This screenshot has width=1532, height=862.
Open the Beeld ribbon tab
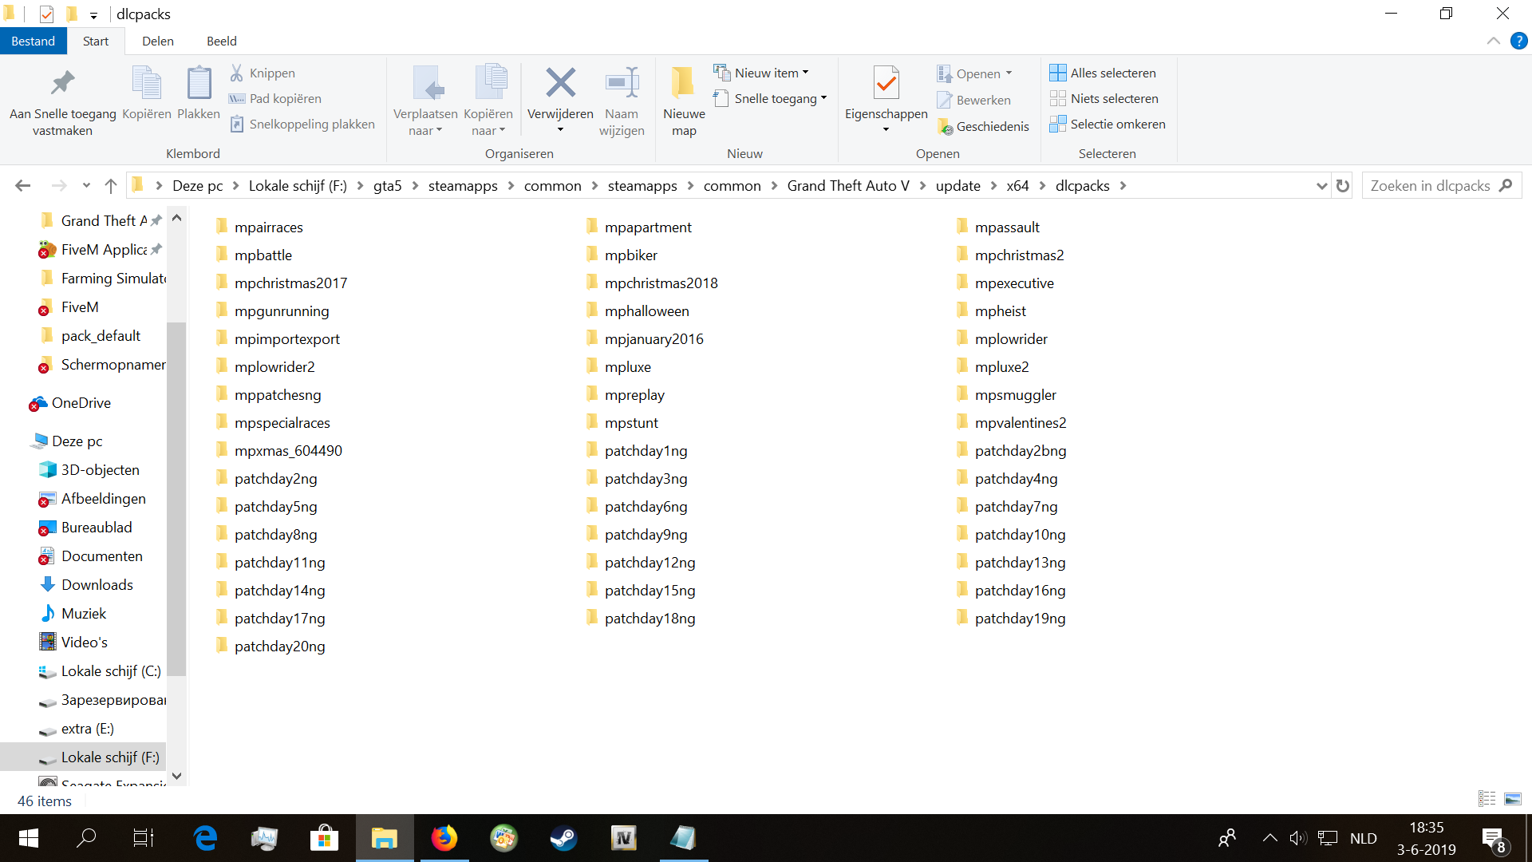click(x=221, y=41)
